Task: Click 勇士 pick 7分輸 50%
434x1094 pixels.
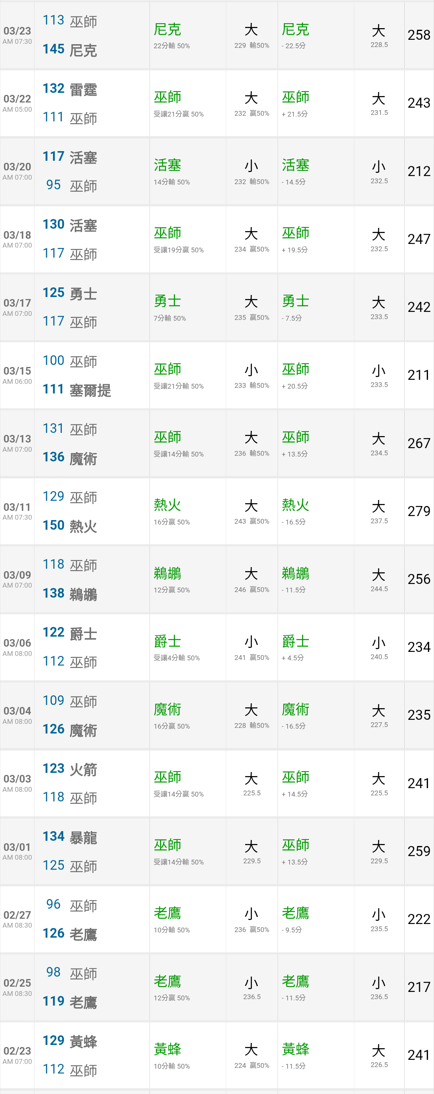Action: tap(188, 307)
